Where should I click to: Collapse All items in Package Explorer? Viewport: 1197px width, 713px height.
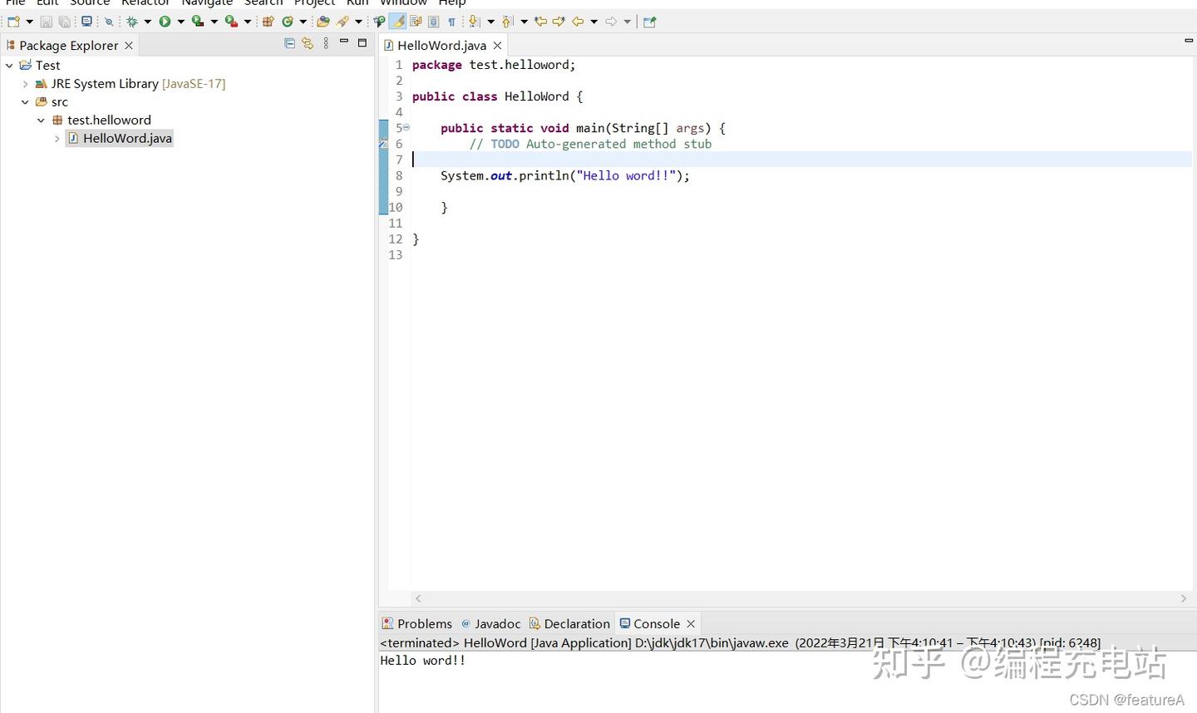click(289, 43)
